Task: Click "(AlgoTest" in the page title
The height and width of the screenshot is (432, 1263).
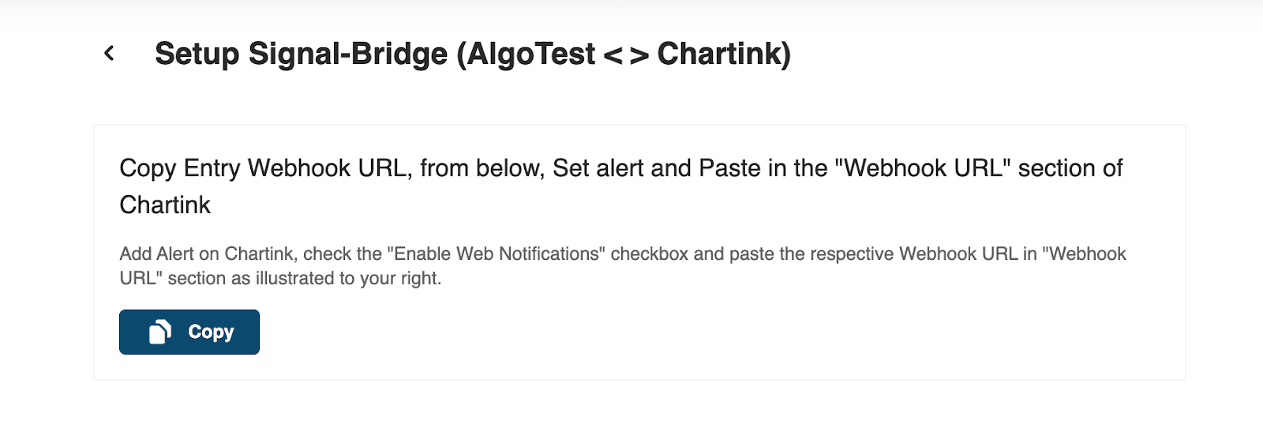Action: pos(526,54)
